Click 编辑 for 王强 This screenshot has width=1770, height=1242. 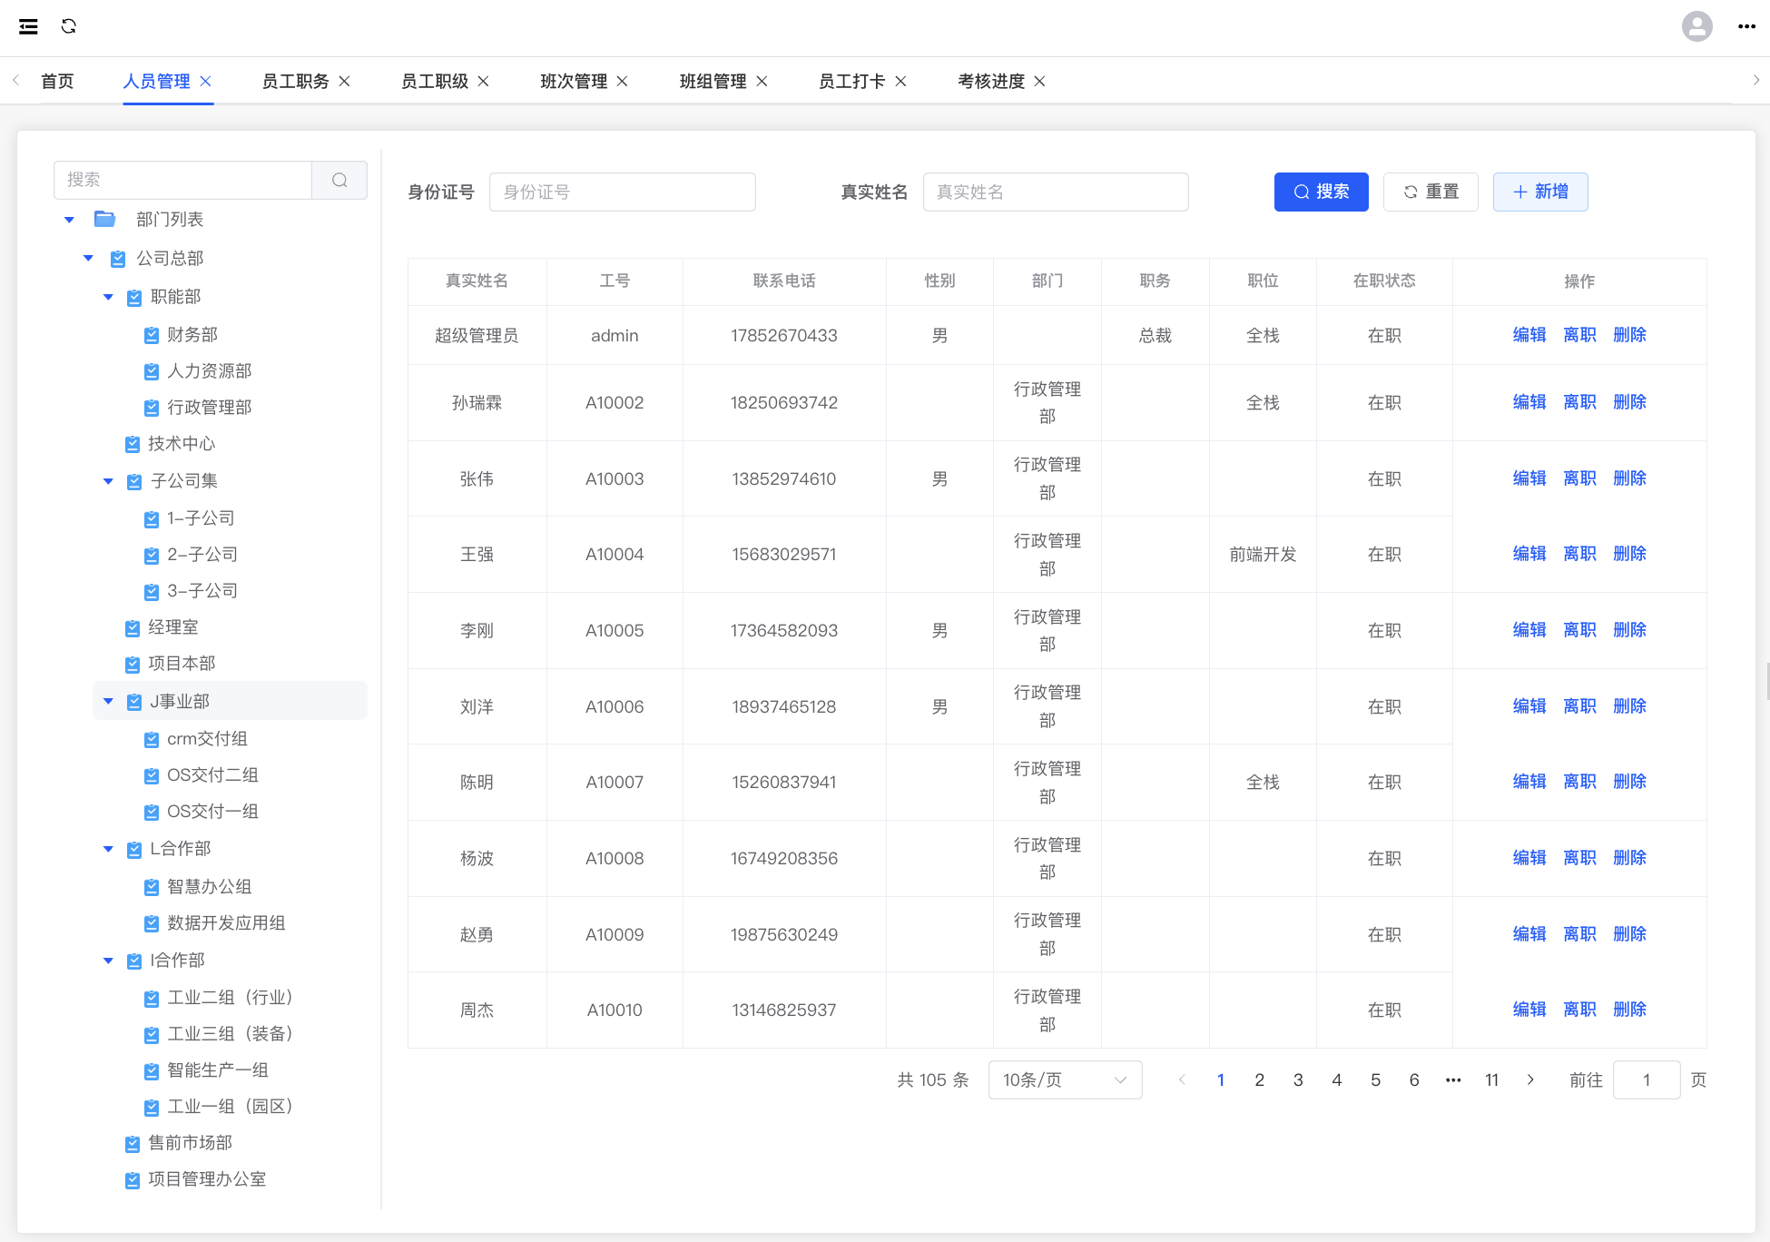pyautogui.click(x=1529, y=554)
